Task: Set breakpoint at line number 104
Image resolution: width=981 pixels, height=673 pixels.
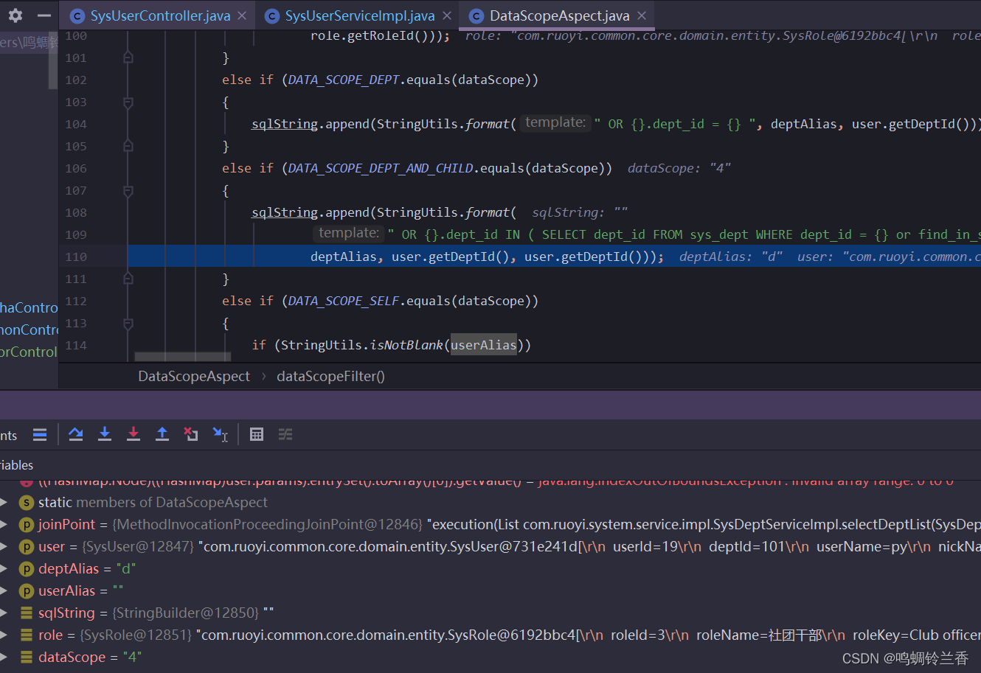Action: 76,124
